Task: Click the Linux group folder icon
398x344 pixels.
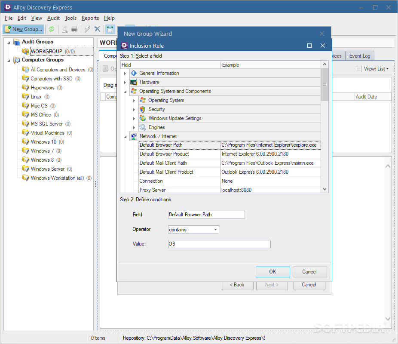Action: (26, 97)
